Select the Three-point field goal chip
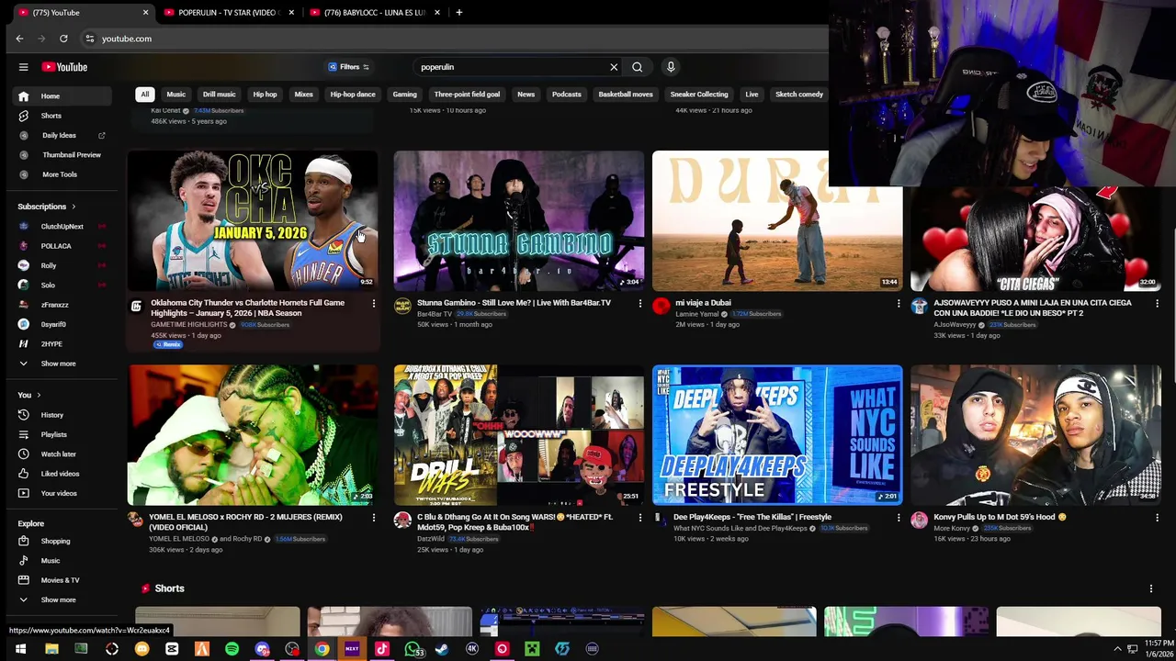 pos(467,94)
